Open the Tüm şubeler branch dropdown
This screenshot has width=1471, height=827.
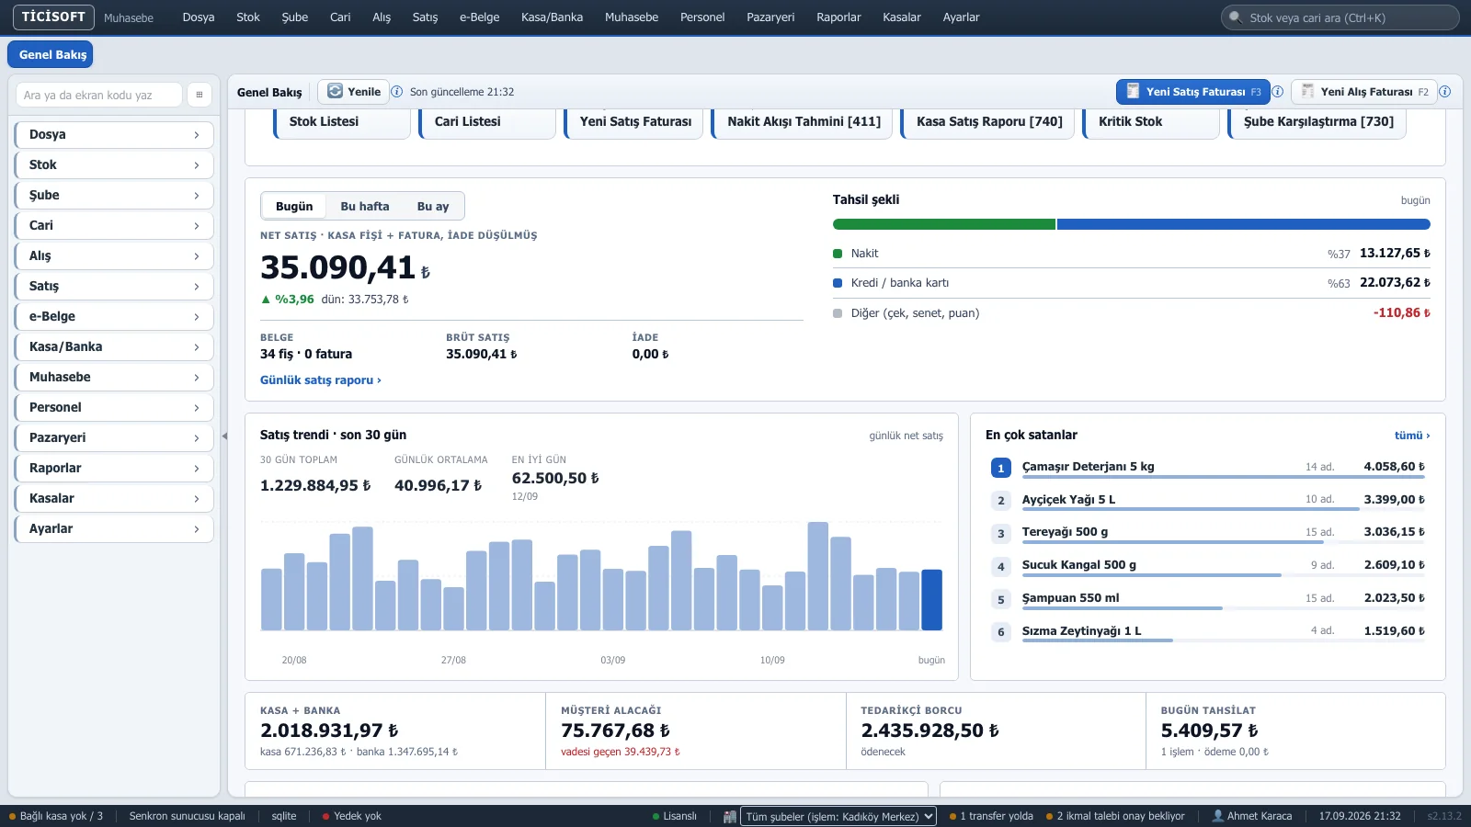[x=838, y=816]
